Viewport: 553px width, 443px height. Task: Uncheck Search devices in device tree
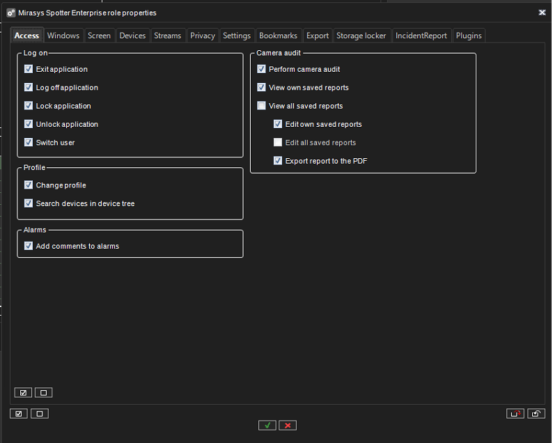(x=29, y=203)
